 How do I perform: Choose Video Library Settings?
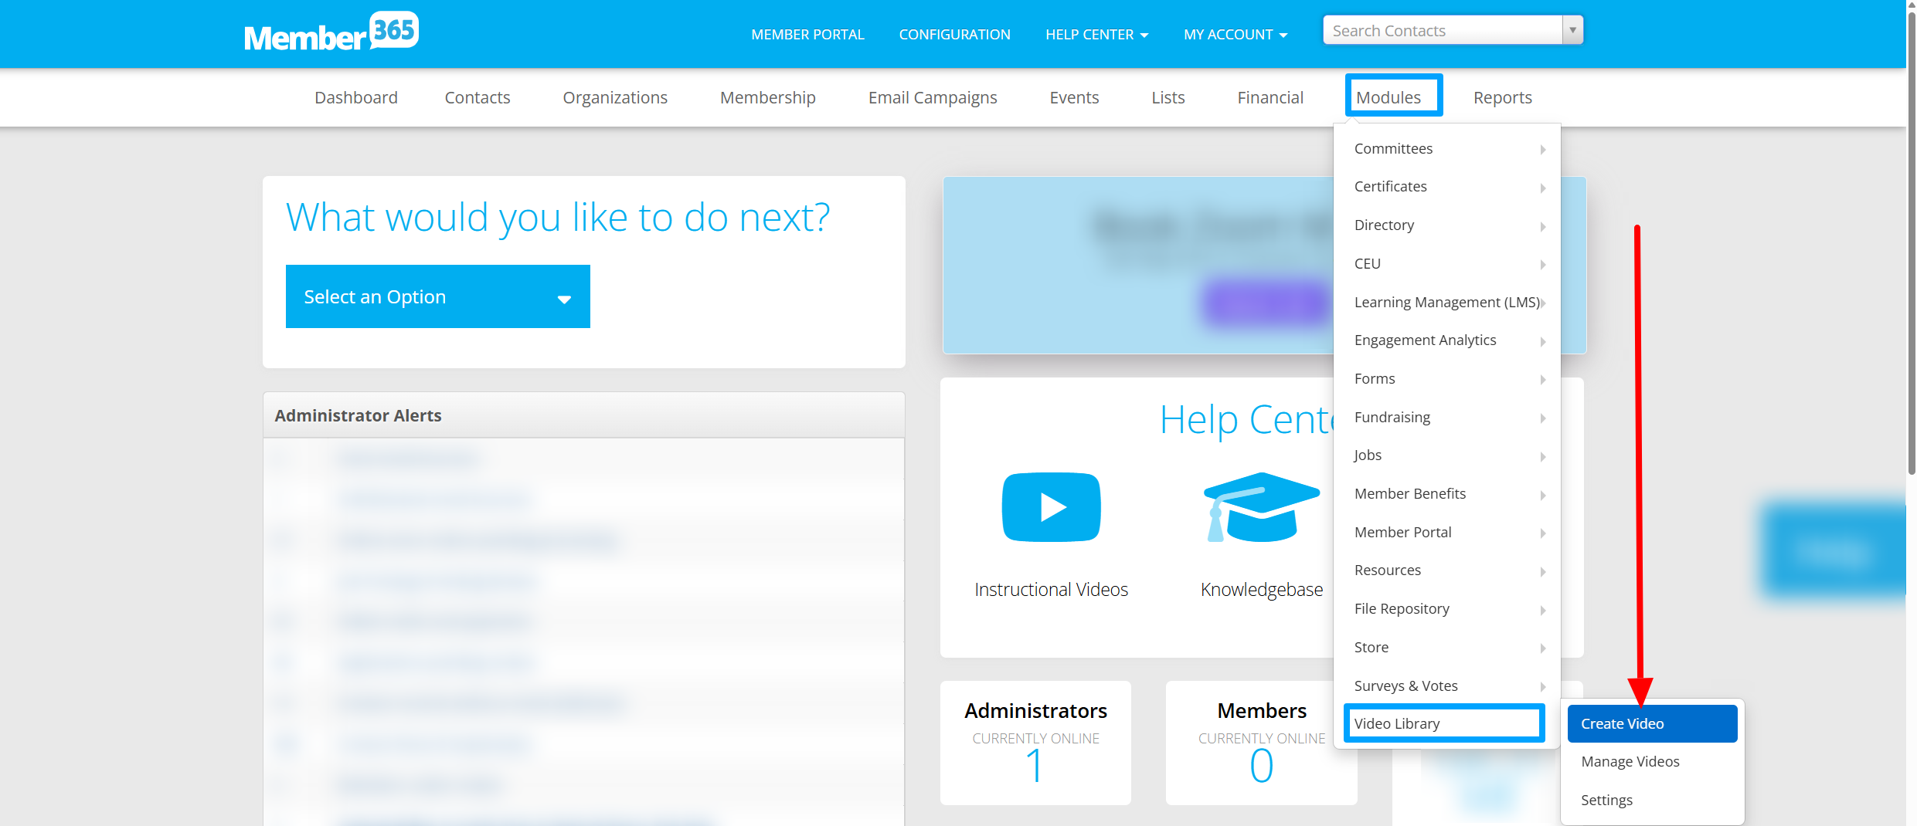coord(1652,801)
